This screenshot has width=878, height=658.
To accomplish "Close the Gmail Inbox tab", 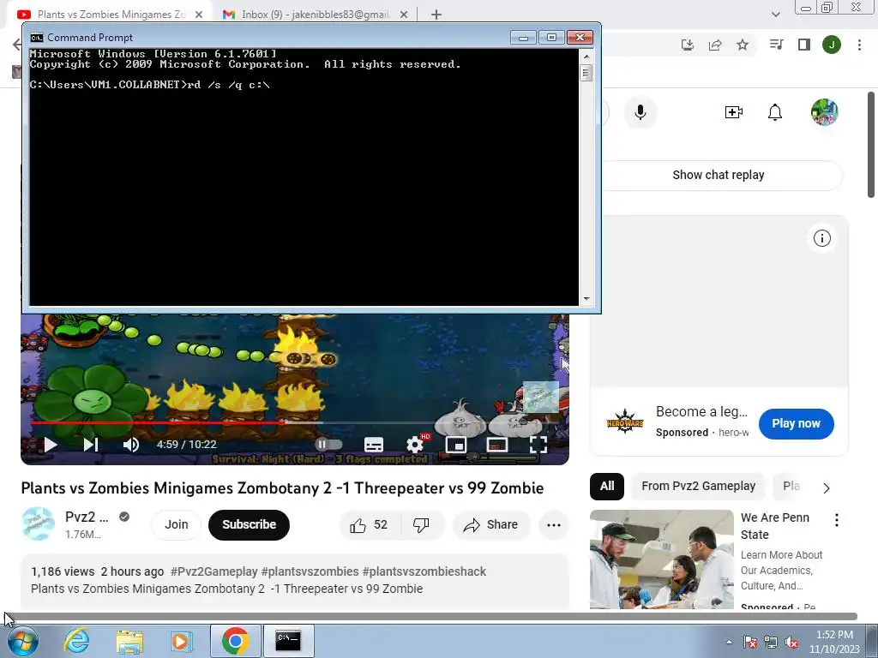I will 403,15.
